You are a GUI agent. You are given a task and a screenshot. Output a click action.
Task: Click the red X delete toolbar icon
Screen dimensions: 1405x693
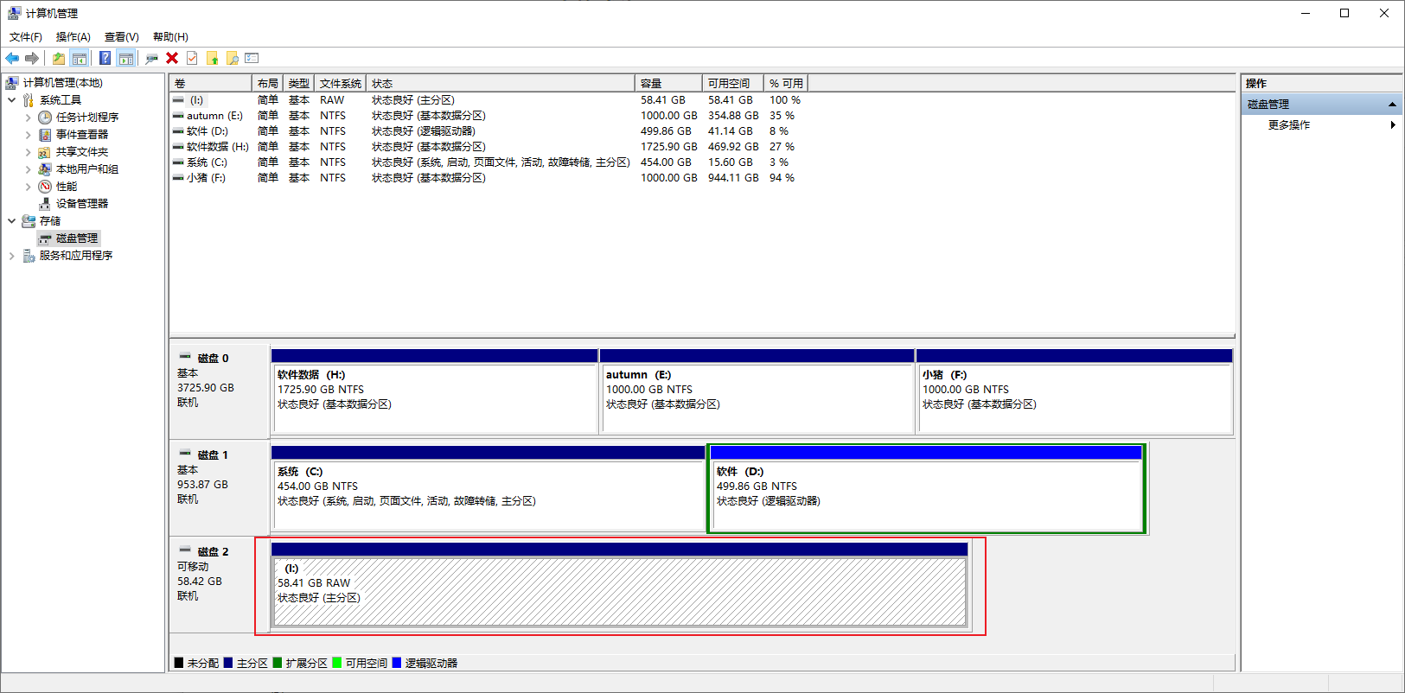tap(172, 58)
